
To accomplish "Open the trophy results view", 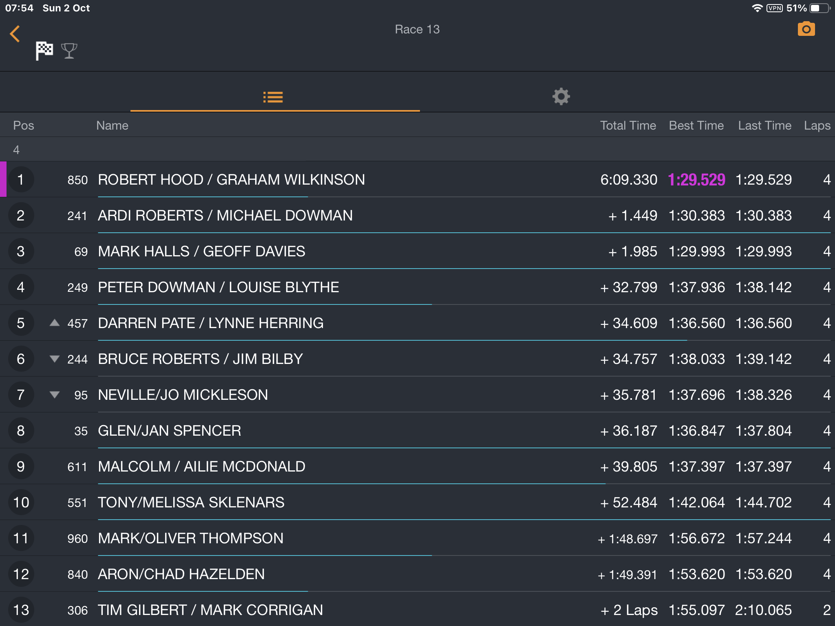I will coord(69,51).
